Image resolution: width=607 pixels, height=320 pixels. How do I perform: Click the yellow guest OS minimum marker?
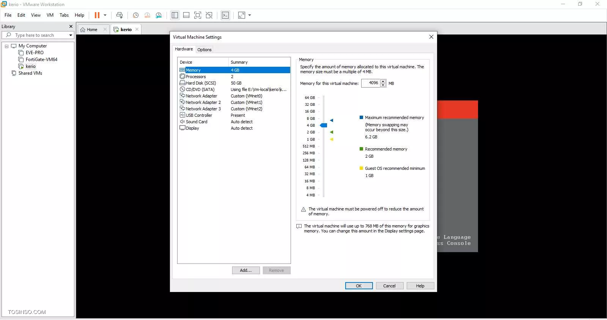point(332,139)
